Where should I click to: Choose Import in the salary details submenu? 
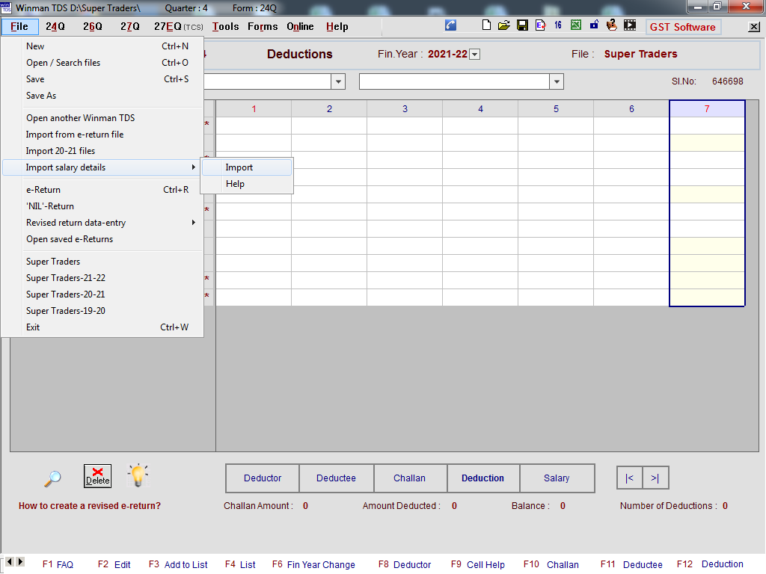click(x=239, y=167)
